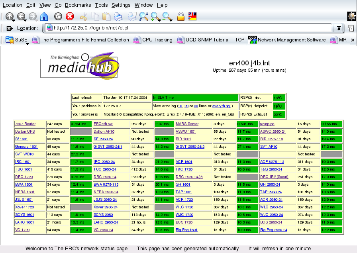Open the Edit menu
This screenshot has height=253, width=357.
pos(31,5)
